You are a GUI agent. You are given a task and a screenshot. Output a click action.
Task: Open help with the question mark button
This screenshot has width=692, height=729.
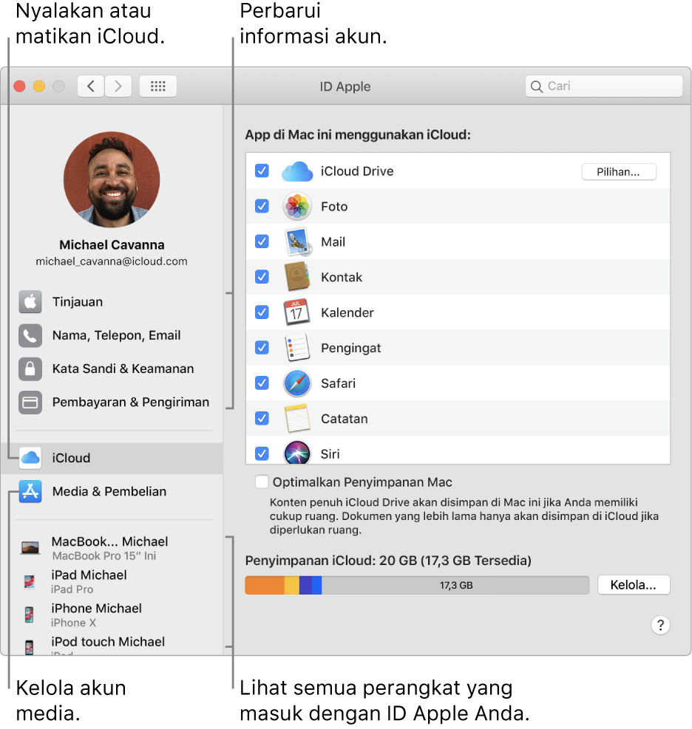(660, 626)
